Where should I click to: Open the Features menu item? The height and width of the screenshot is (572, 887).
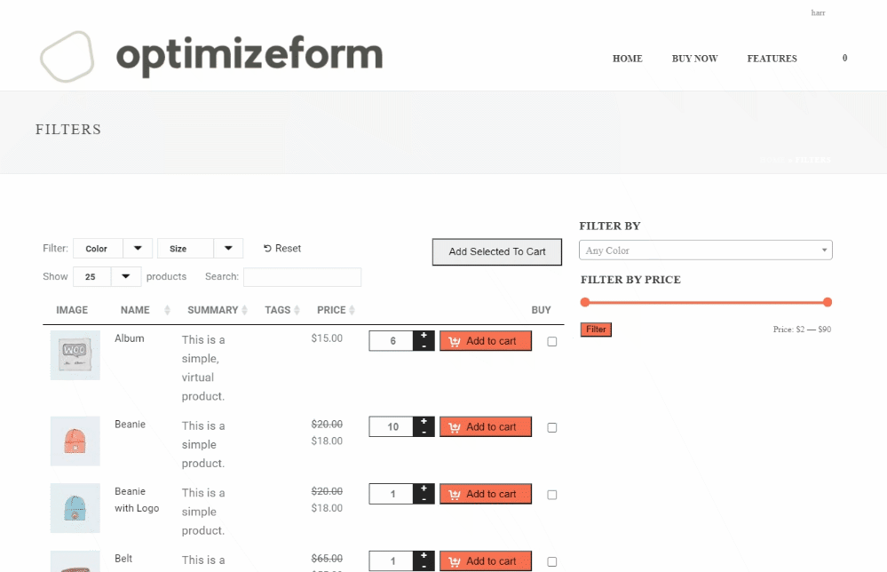772,59
